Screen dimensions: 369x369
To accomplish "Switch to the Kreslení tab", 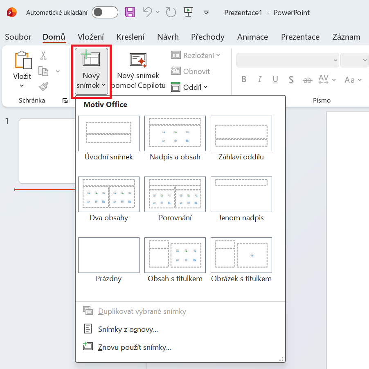I will (130, 37).
